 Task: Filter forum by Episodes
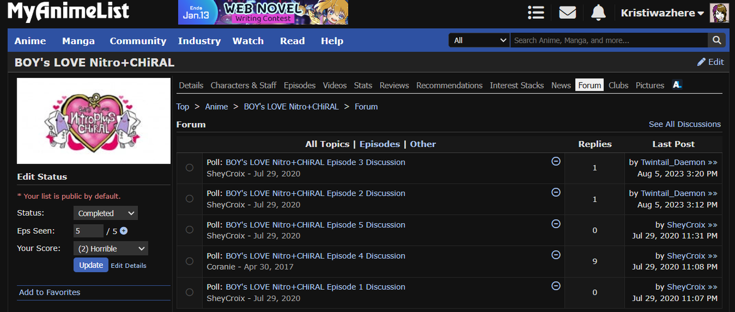coord(380,144)
